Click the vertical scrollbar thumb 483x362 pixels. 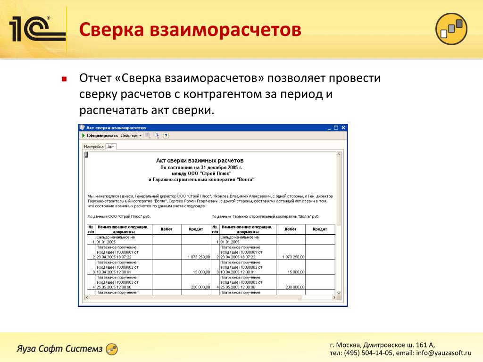(x=339, y=191)
